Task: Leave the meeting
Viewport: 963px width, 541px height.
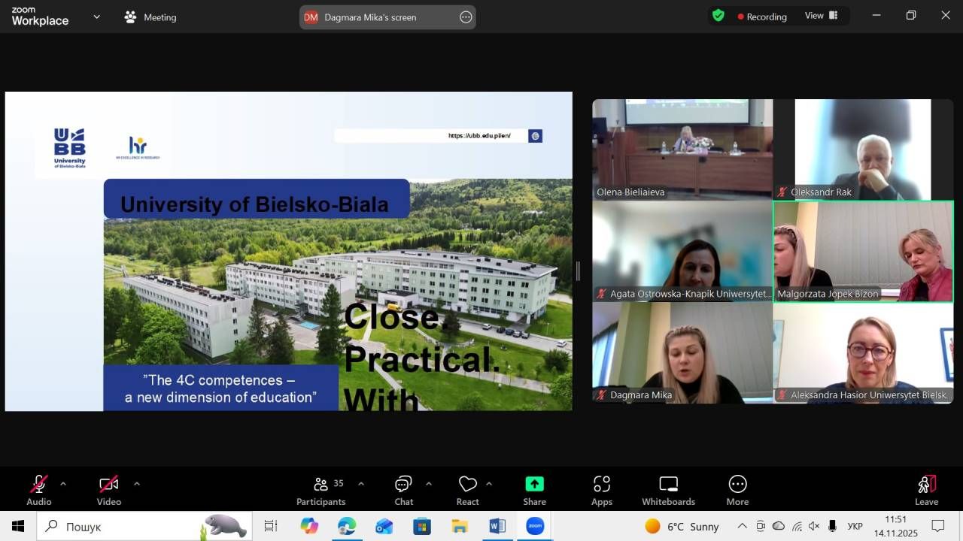Action: (x=926, y=490)
